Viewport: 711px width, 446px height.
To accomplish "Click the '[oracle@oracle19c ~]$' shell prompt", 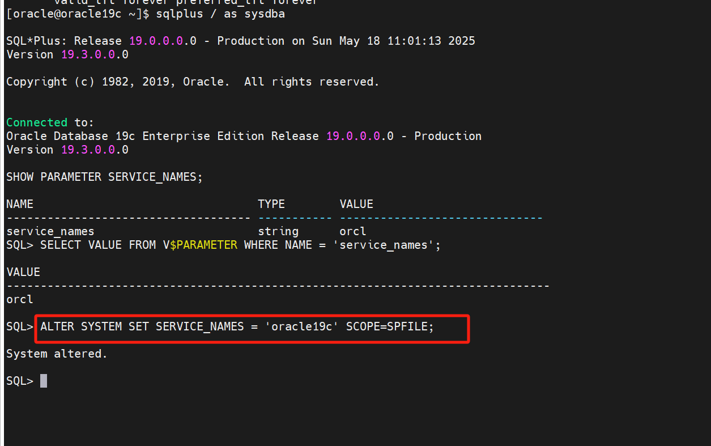I will click(x=78, y=14).
